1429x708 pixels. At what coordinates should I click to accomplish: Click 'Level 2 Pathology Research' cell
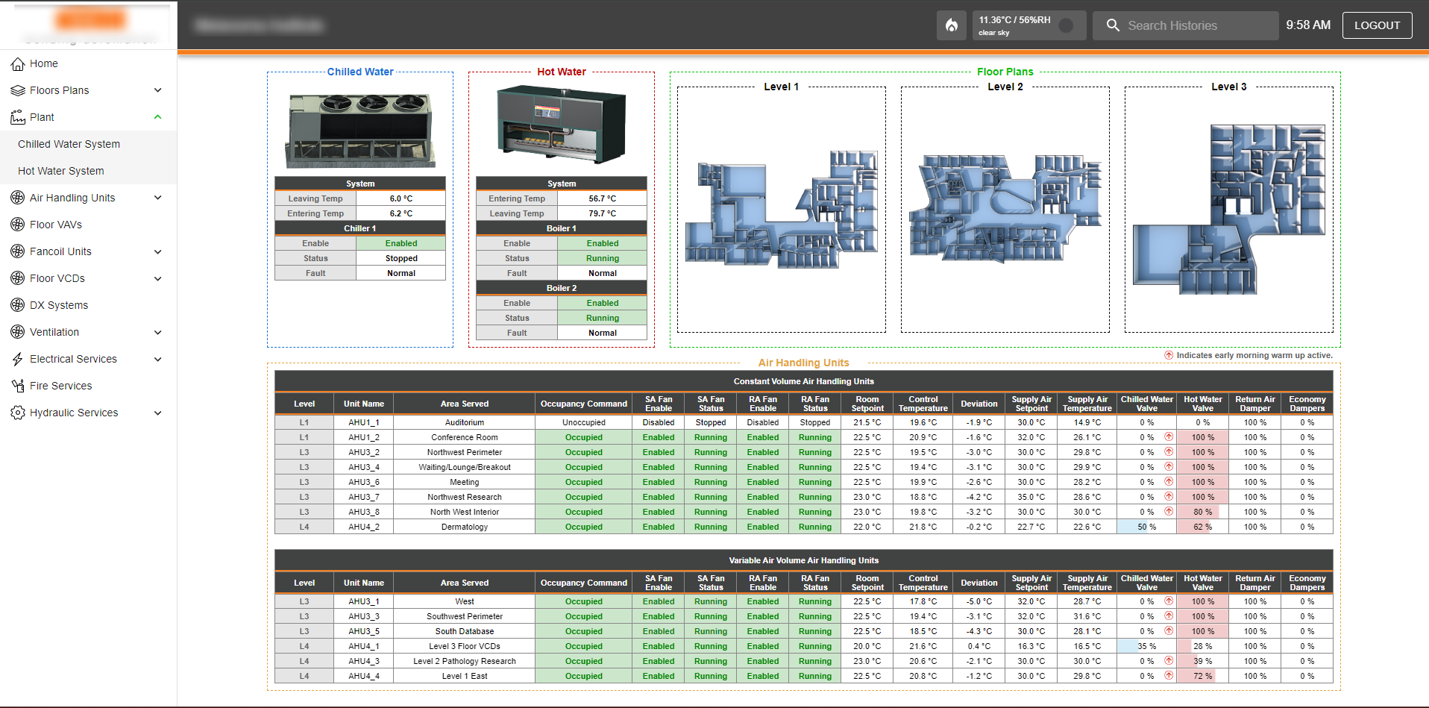pyautogui.click(x=465, y=661)
